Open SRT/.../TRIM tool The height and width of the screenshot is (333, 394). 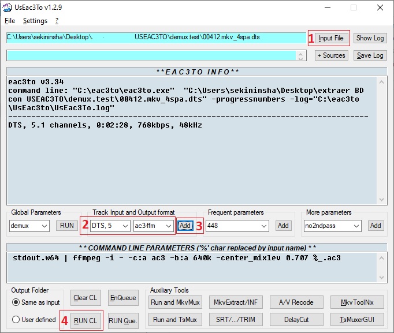236,320
